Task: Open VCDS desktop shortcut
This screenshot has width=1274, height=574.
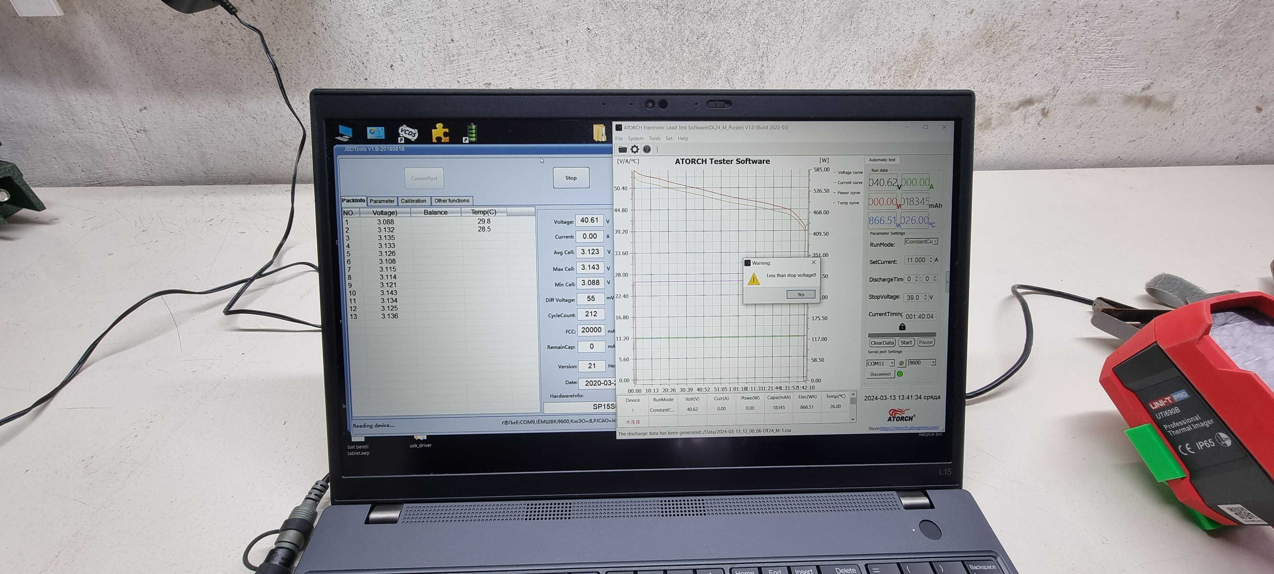Action: click(408, 133)
